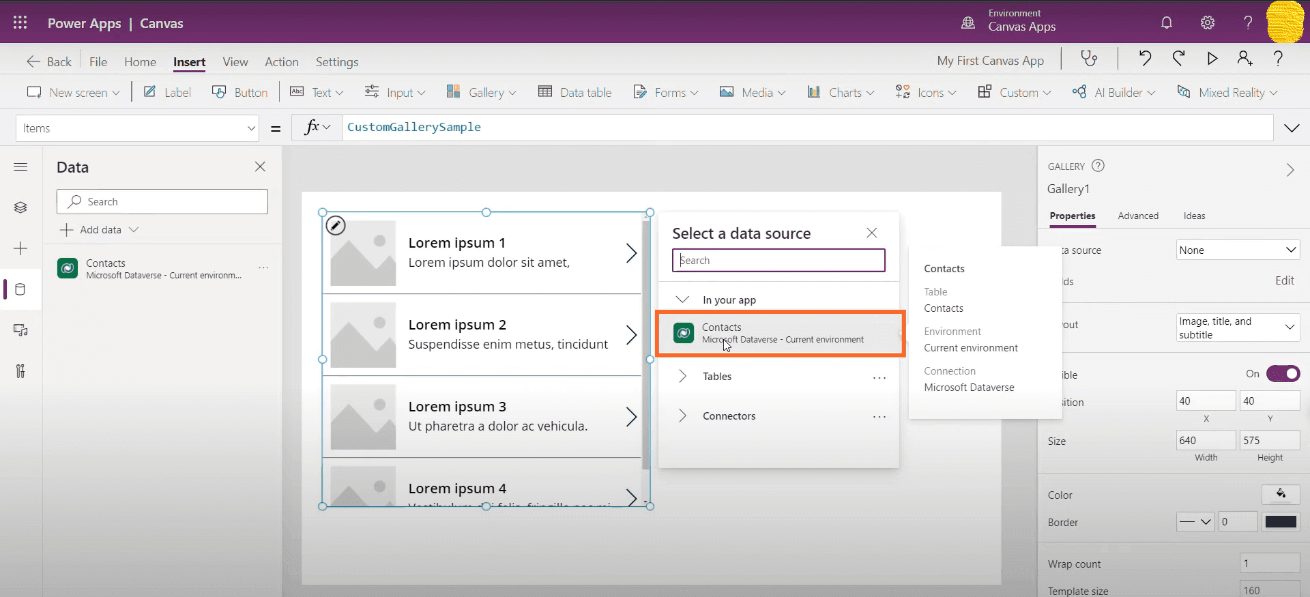Click the black Border color swatch

point(1281,522)
